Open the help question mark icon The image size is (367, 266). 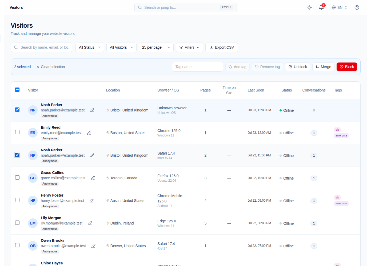(x=357, y=7)
